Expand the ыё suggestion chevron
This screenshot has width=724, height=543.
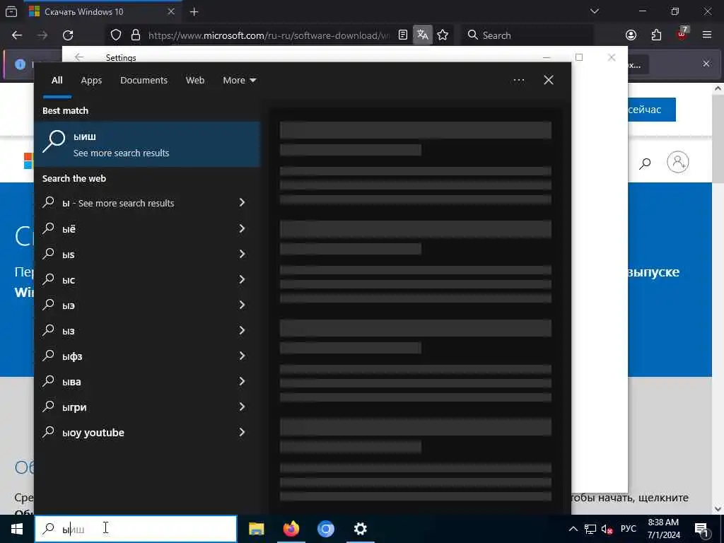[x=242, y=228]
